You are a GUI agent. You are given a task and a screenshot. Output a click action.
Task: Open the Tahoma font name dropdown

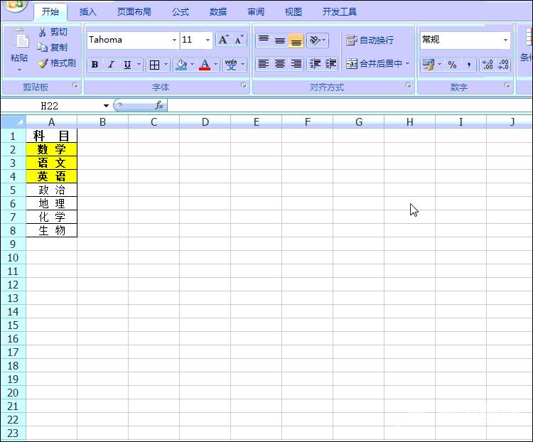[x=174, y=41]
